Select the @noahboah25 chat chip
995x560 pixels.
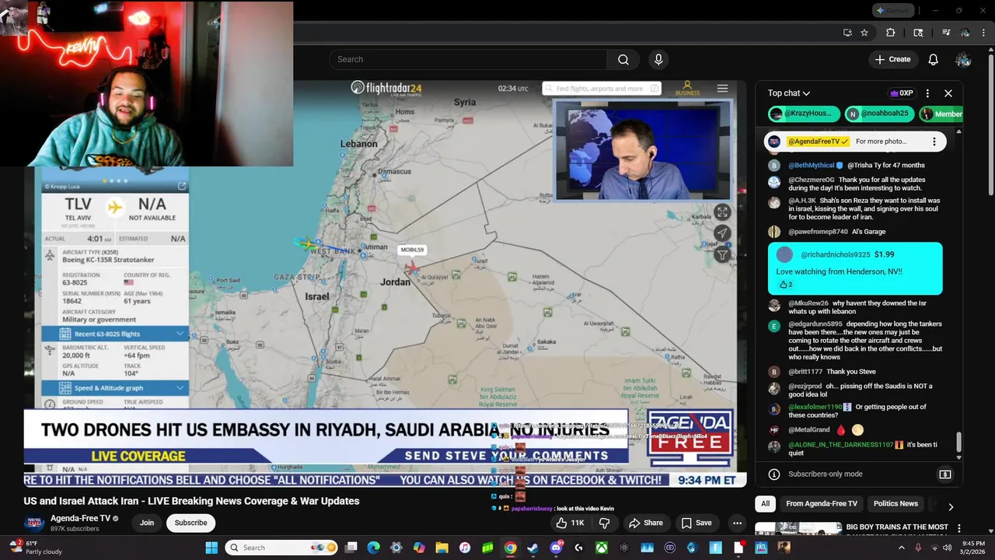tap(879, 114)
